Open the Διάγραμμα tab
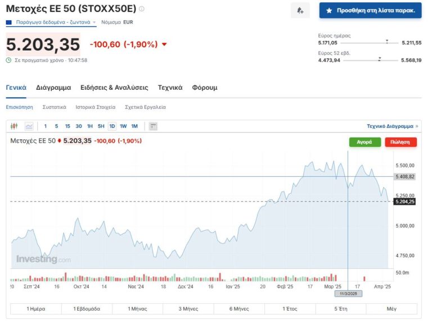 tap(53, 88)
